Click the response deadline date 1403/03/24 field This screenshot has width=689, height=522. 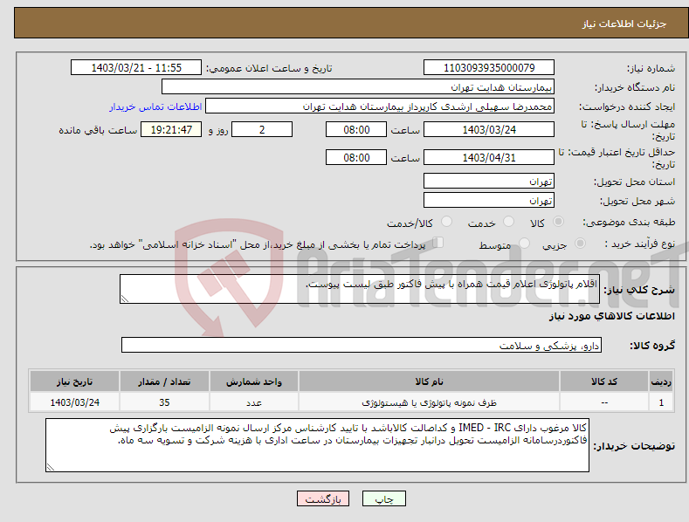489,129
